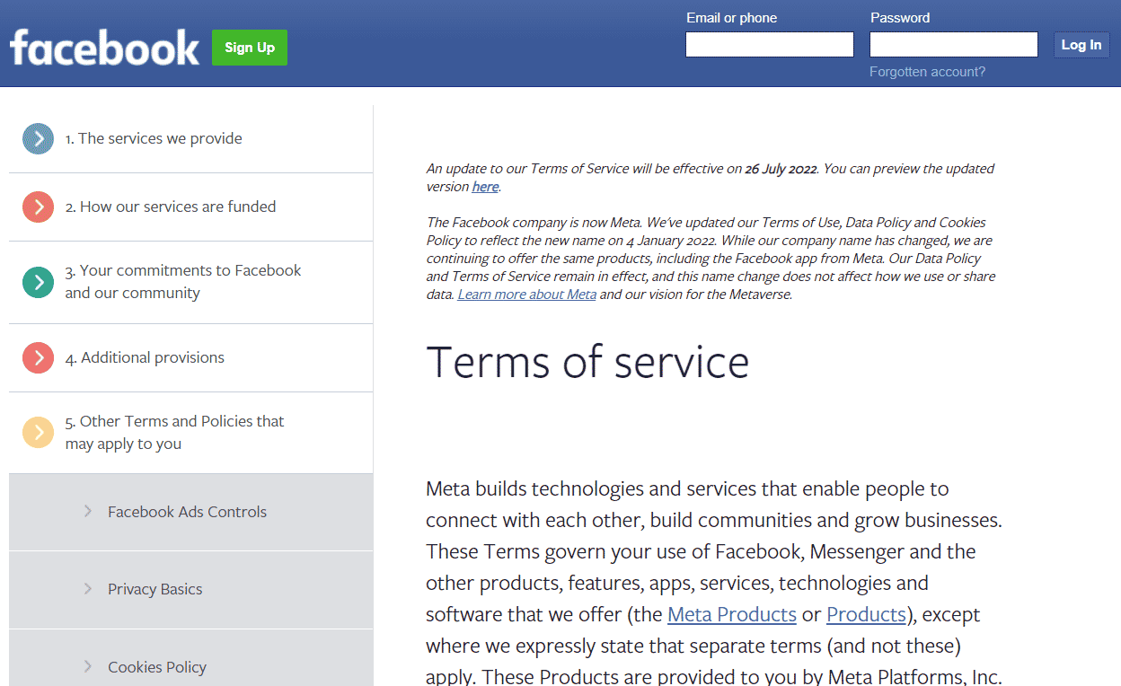Click the red arrow icon beside Additional provisions
Image resolution: width=1121 pixels, height=686 pixels.
(x=38, y=357)
